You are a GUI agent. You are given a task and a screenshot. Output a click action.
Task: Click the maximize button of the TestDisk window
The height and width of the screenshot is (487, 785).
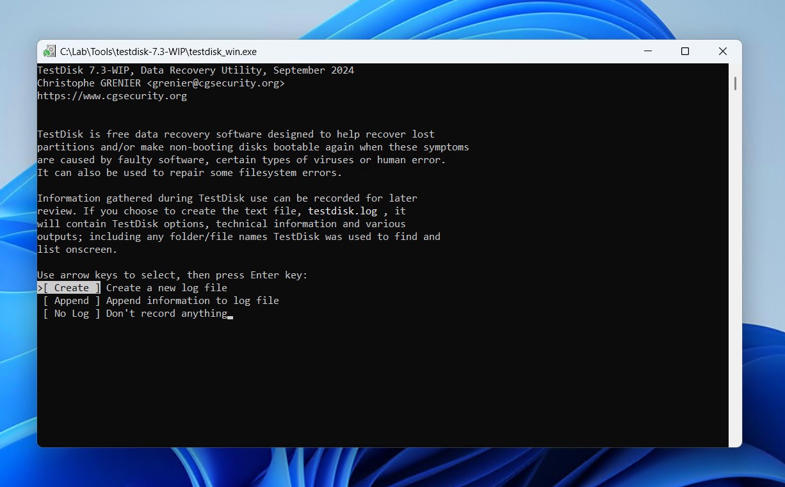tap(684, 51)
